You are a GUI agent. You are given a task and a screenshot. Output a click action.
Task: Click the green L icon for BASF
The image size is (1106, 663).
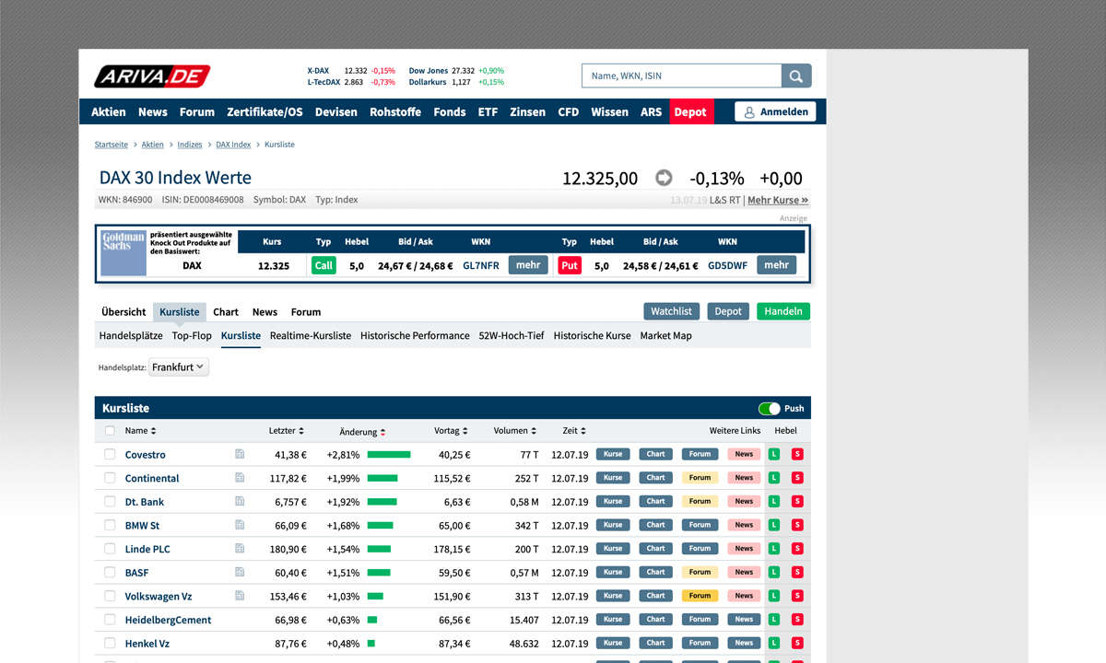774,573
